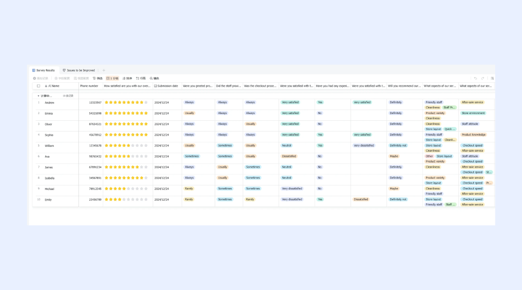Viewport: 522px width, 290px height.
Task: Click the 'Neutral' tag in Isabella's row
Action: pos(287,178)
